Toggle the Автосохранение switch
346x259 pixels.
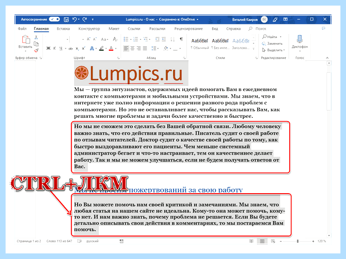(x=54, y=19)
